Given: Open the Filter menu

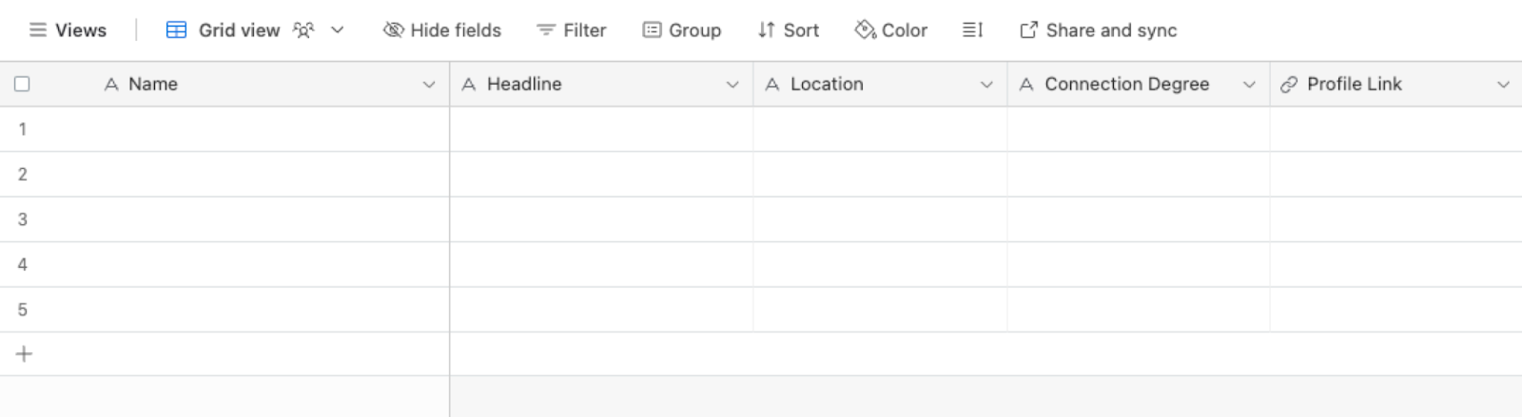Looking at the screenshot, I should click(x=572, y=30).
